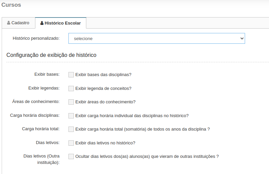The width and height of the screenshot is (269, 174).
Task: Click the chevron arrow of the selecione combo box
Action: point(242,38)
